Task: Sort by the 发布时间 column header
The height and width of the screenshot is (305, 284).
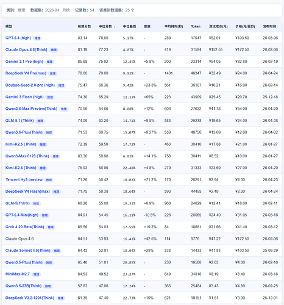Action: coord(269,27)
